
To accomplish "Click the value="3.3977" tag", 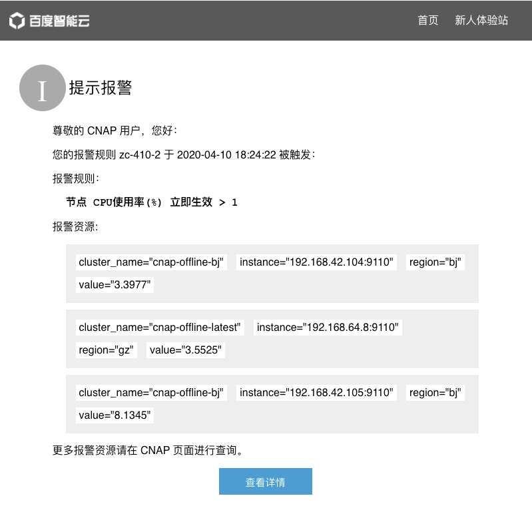I will click(x=115, y=285).
